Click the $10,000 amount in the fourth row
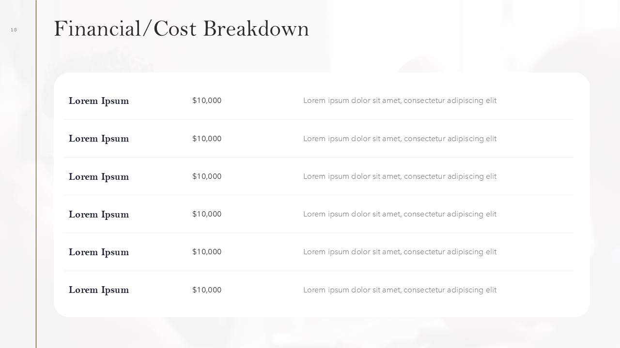620x348 pixels. point(207,214)
